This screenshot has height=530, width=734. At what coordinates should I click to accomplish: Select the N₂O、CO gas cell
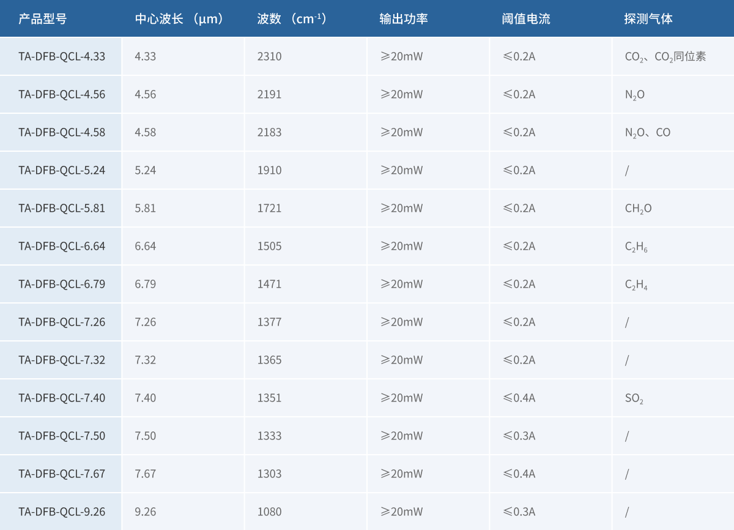(x=647, y=133)
